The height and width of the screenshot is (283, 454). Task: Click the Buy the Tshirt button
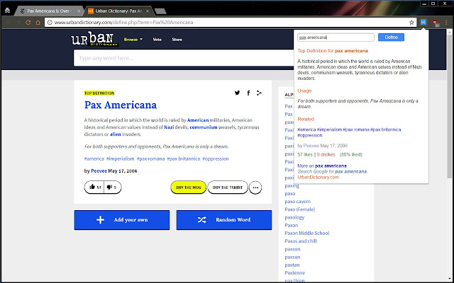pyautogui.click(x=228, y=187)
